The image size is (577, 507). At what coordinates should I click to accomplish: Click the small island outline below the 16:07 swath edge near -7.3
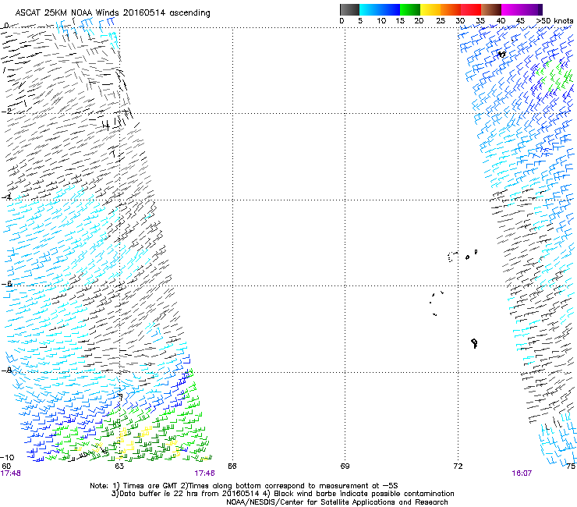click(x=474, y=343)
